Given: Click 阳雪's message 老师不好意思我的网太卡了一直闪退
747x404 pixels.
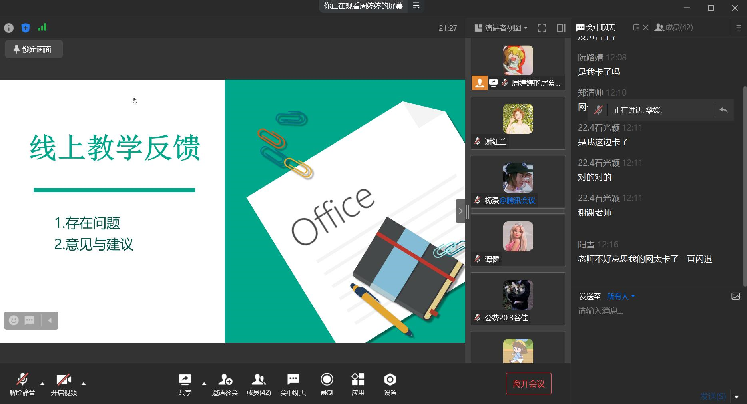Looking at the screenshot, I should coord(645,259).
